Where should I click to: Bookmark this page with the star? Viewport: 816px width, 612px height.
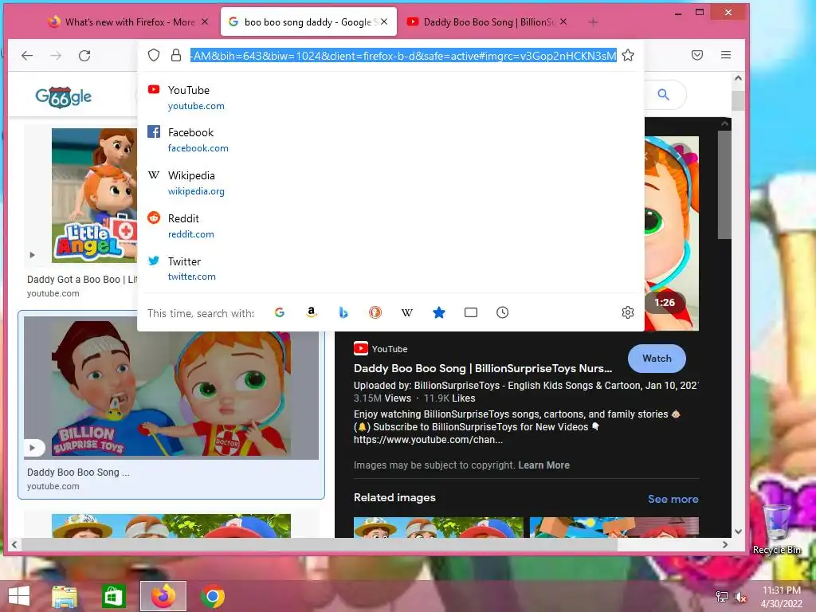[628, 55]
